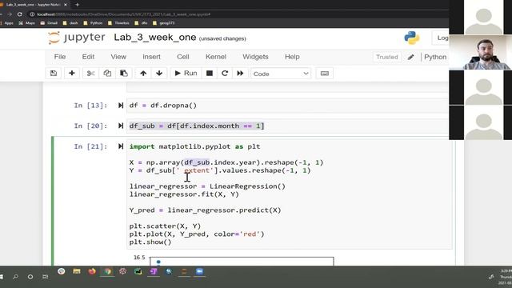The image size is (512, 288).
Task: Run cell In [21] with its run icon
Action: coord(121,146)
